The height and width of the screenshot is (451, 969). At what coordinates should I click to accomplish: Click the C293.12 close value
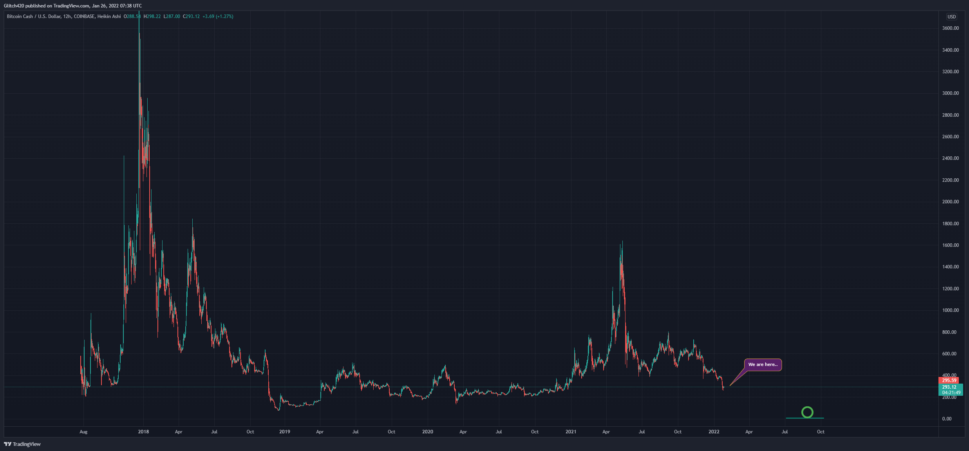coord(191,16)
